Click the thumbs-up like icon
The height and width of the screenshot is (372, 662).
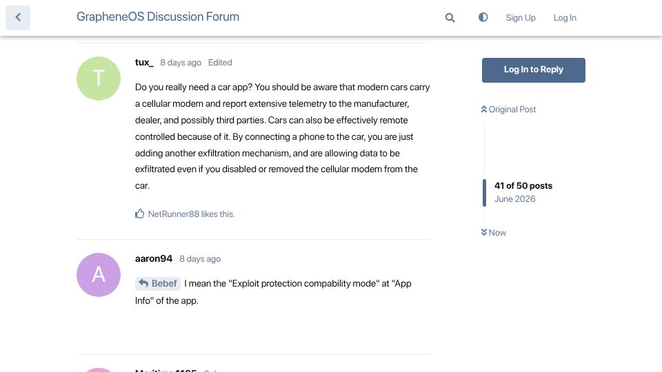pyautogui.click(x=140, y=214)
